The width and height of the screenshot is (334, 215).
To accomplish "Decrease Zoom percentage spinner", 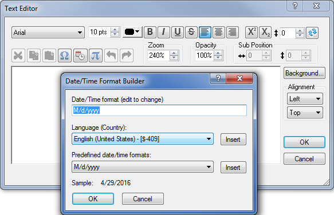I will coord(174,58).
